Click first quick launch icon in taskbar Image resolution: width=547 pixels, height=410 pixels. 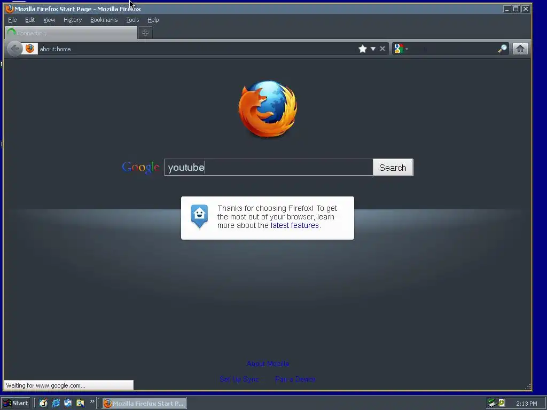[43, 403]
